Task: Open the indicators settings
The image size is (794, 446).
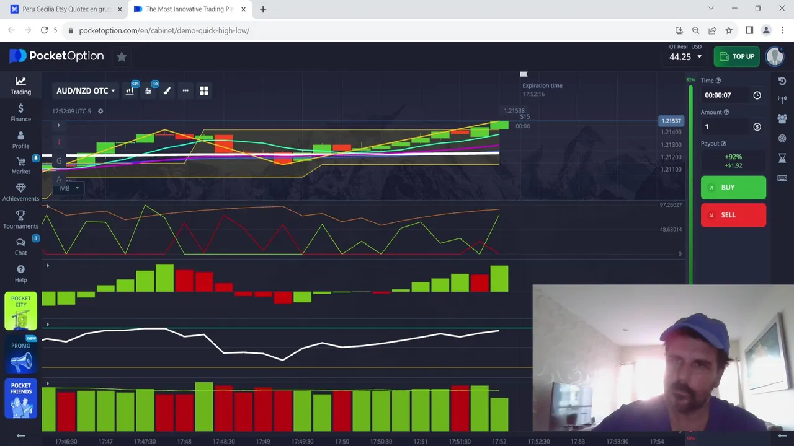Action: coord(148,91)
